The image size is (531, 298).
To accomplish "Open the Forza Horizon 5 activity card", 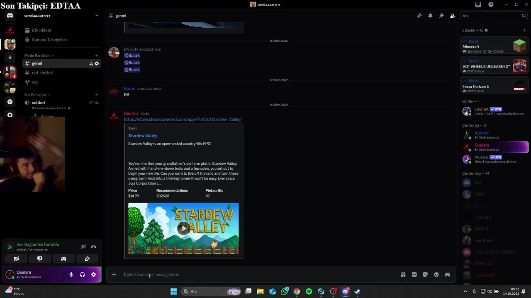I will coord(494,86).
